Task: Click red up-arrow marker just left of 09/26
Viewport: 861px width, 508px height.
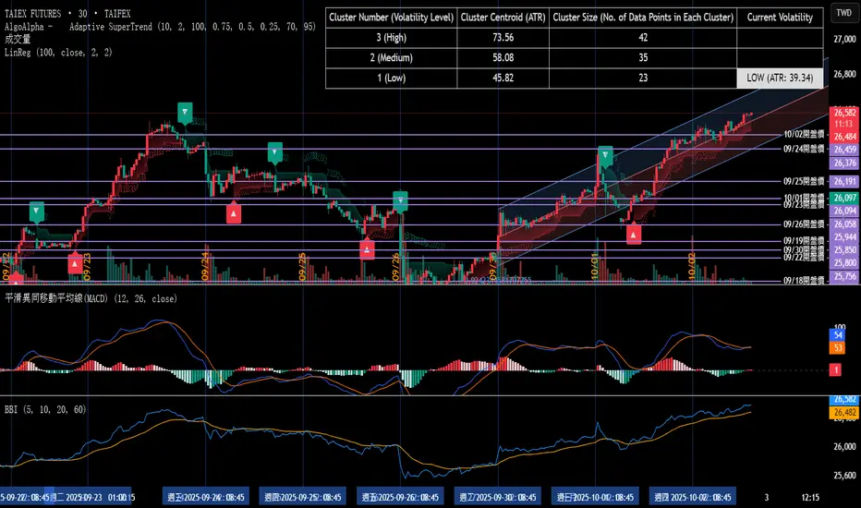Action: pos(368,248)
